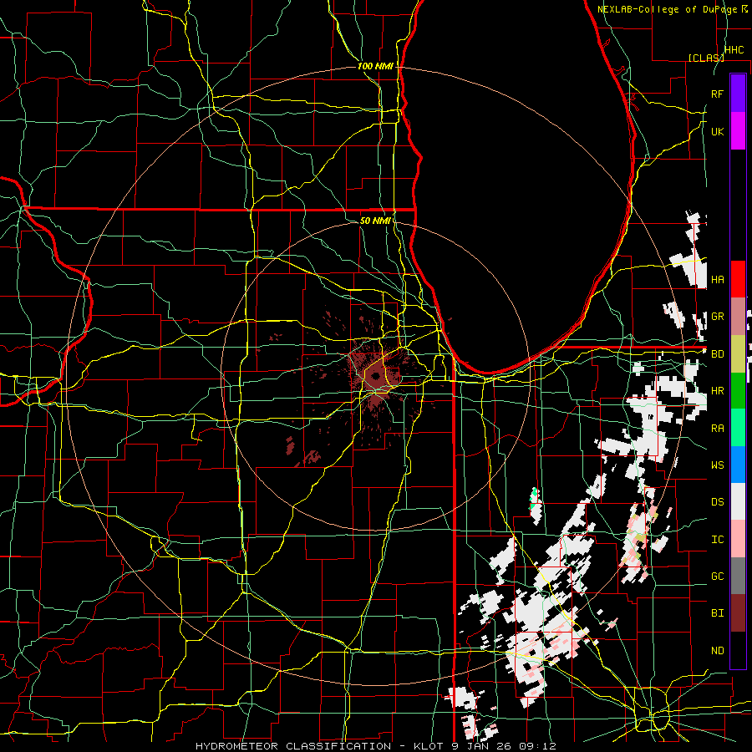Select the gray GC legend swatch
Screen dimensions: 752x752
(738, 576)
